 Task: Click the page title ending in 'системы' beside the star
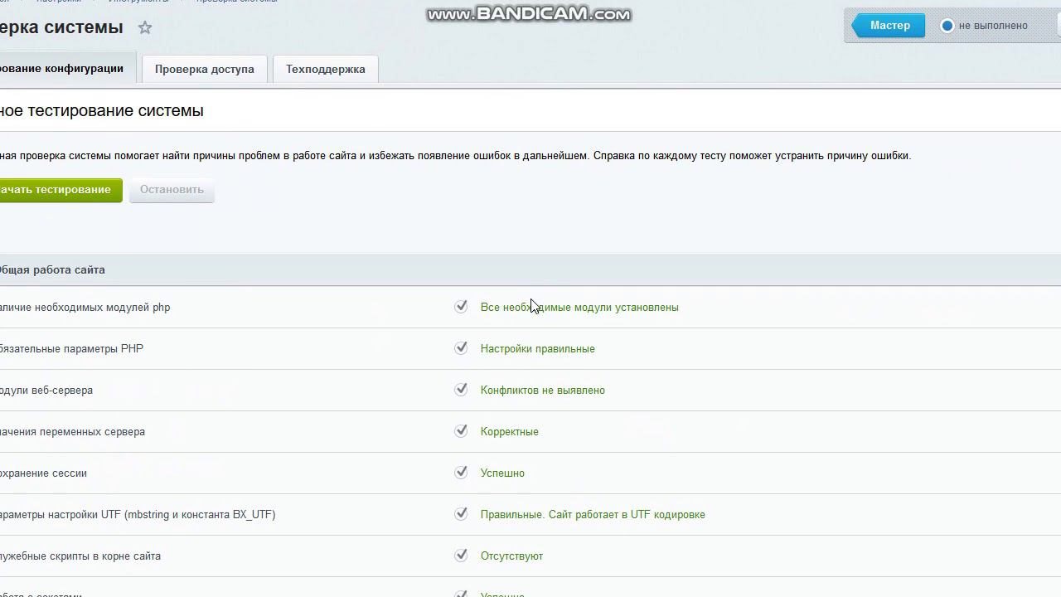click(61, 27)
